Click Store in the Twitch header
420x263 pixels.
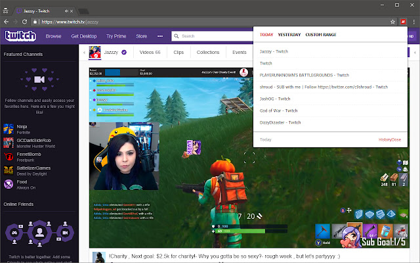[142, 36]
